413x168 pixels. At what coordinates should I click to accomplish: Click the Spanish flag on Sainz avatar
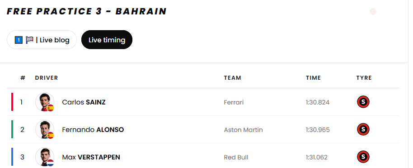point(50,108)
